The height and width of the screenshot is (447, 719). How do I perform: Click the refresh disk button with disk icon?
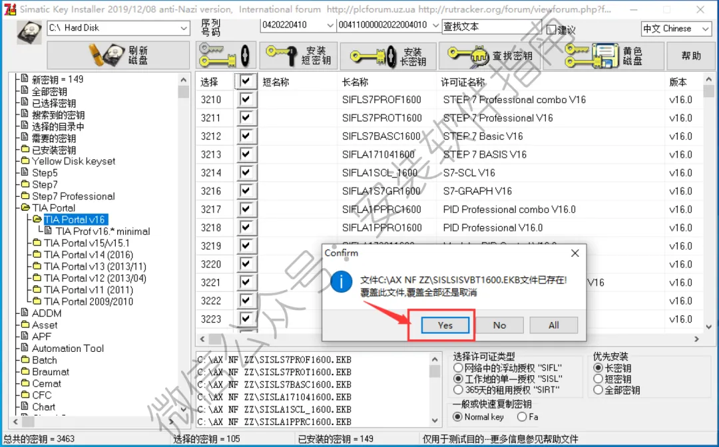(x=119, y=55)
